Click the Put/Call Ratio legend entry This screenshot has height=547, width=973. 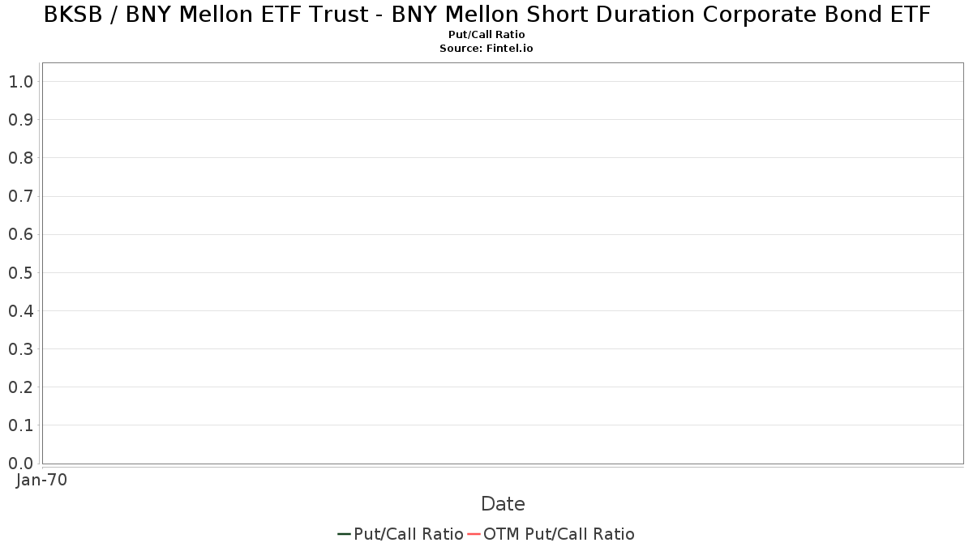(x=401, y=534)
